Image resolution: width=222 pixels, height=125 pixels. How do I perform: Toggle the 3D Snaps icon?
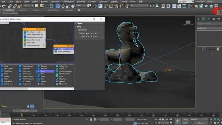tap(106, 6)
